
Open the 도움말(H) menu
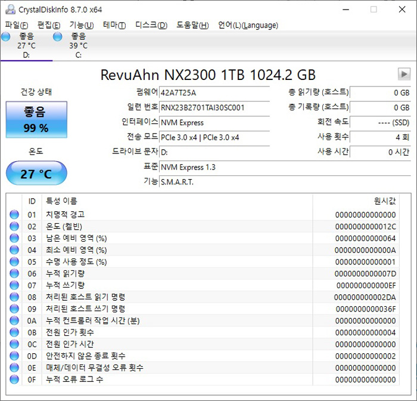[193, 25]
